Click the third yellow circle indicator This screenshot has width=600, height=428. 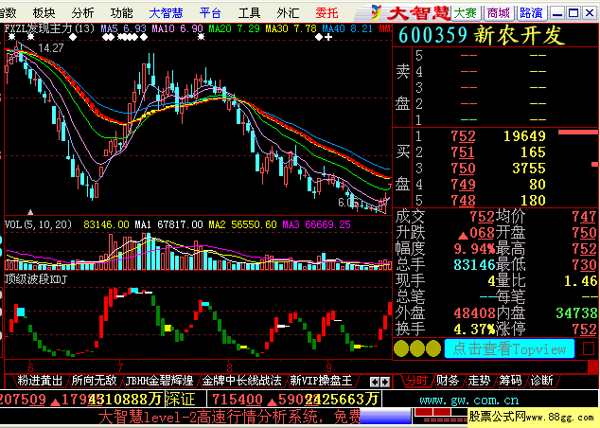[x=433, y=348]
